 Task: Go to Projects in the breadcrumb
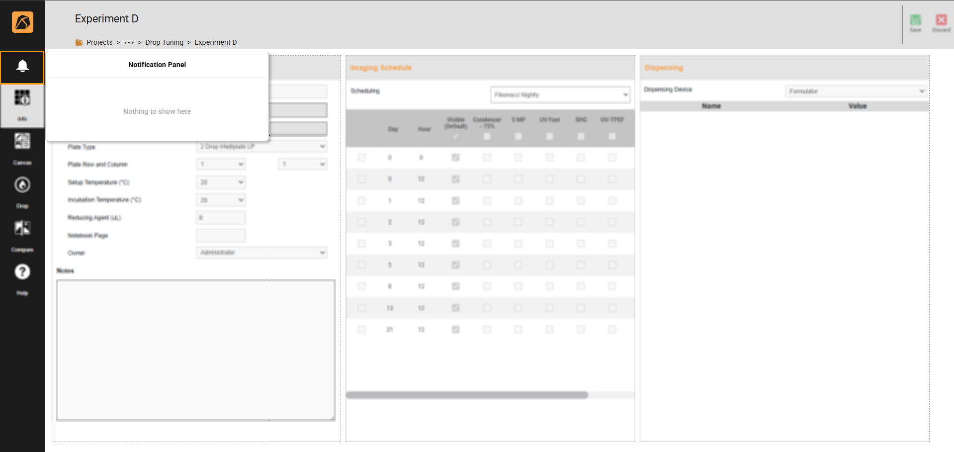coord(99,42)
